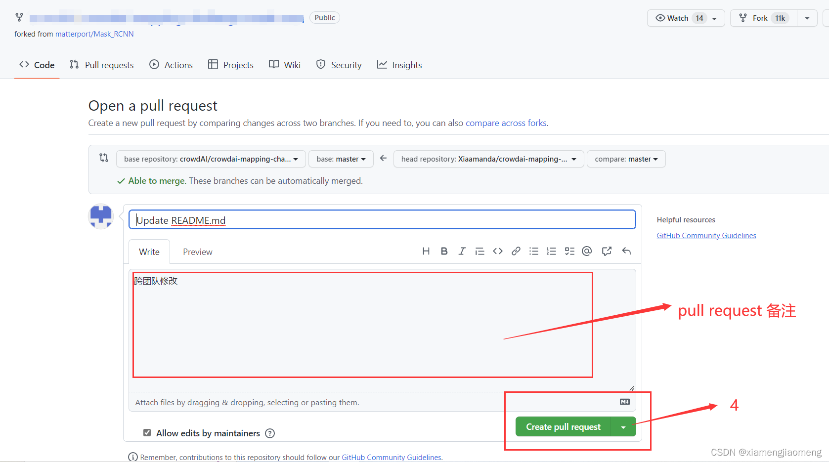
Task: Expand the dropdown arrow beside Fork
Action: (807, 18)
